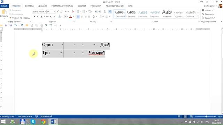Expand the Styles gallery with More arrow
223x125 pixels.
coord(198,17)
